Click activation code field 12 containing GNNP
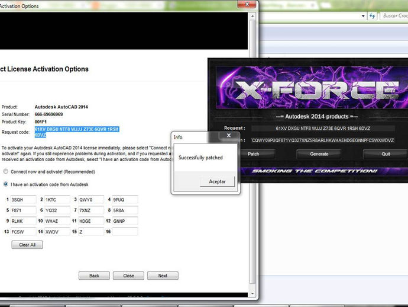The width and height of the screenshot is (408, 307). [x=125, y=221]
